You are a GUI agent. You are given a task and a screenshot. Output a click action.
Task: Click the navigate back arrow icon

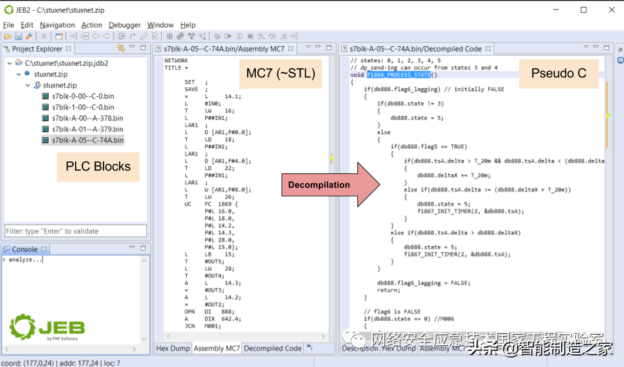(x=95, y=36)
